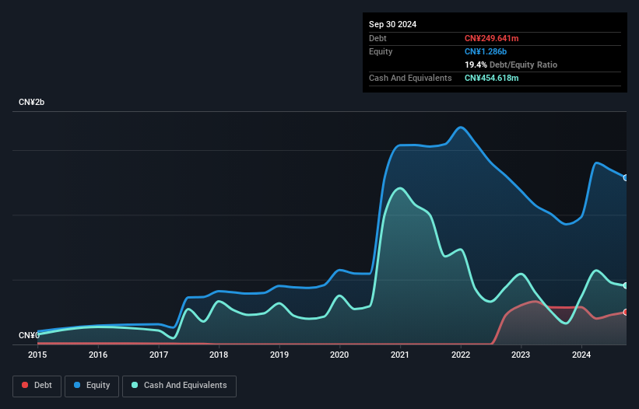Toggle the Cash And Equivalents legend button
The width and height of the screenshot is (639, 409).
[x=179, y=386]
